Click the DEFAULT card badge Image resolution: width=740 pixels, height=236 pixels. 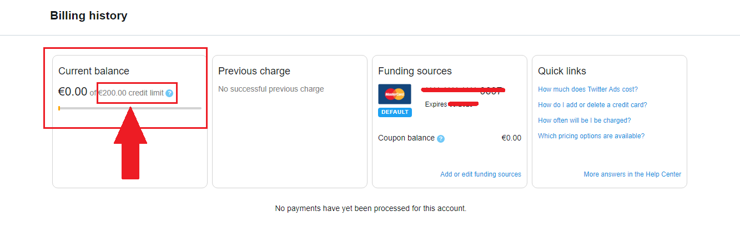pyautogui.click(x=395, y=112)
